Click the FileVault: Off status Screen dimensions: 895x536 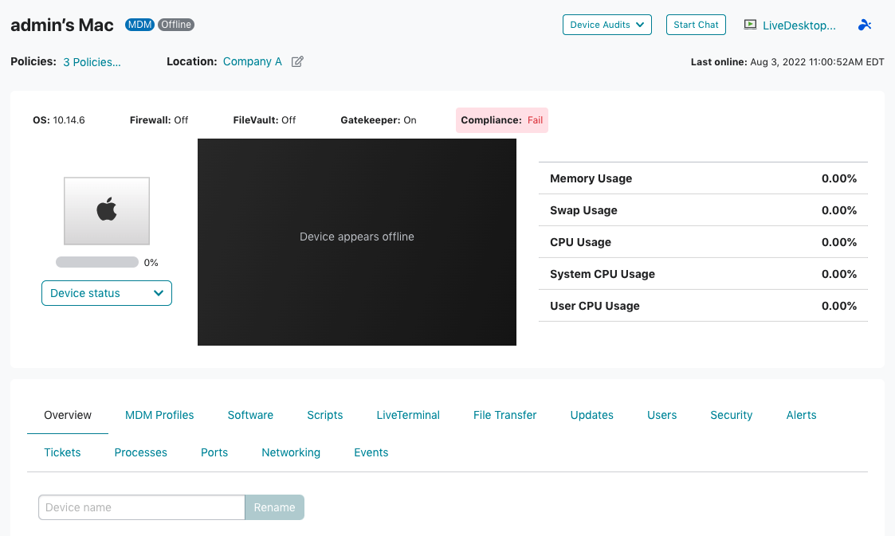coord(265,120)
